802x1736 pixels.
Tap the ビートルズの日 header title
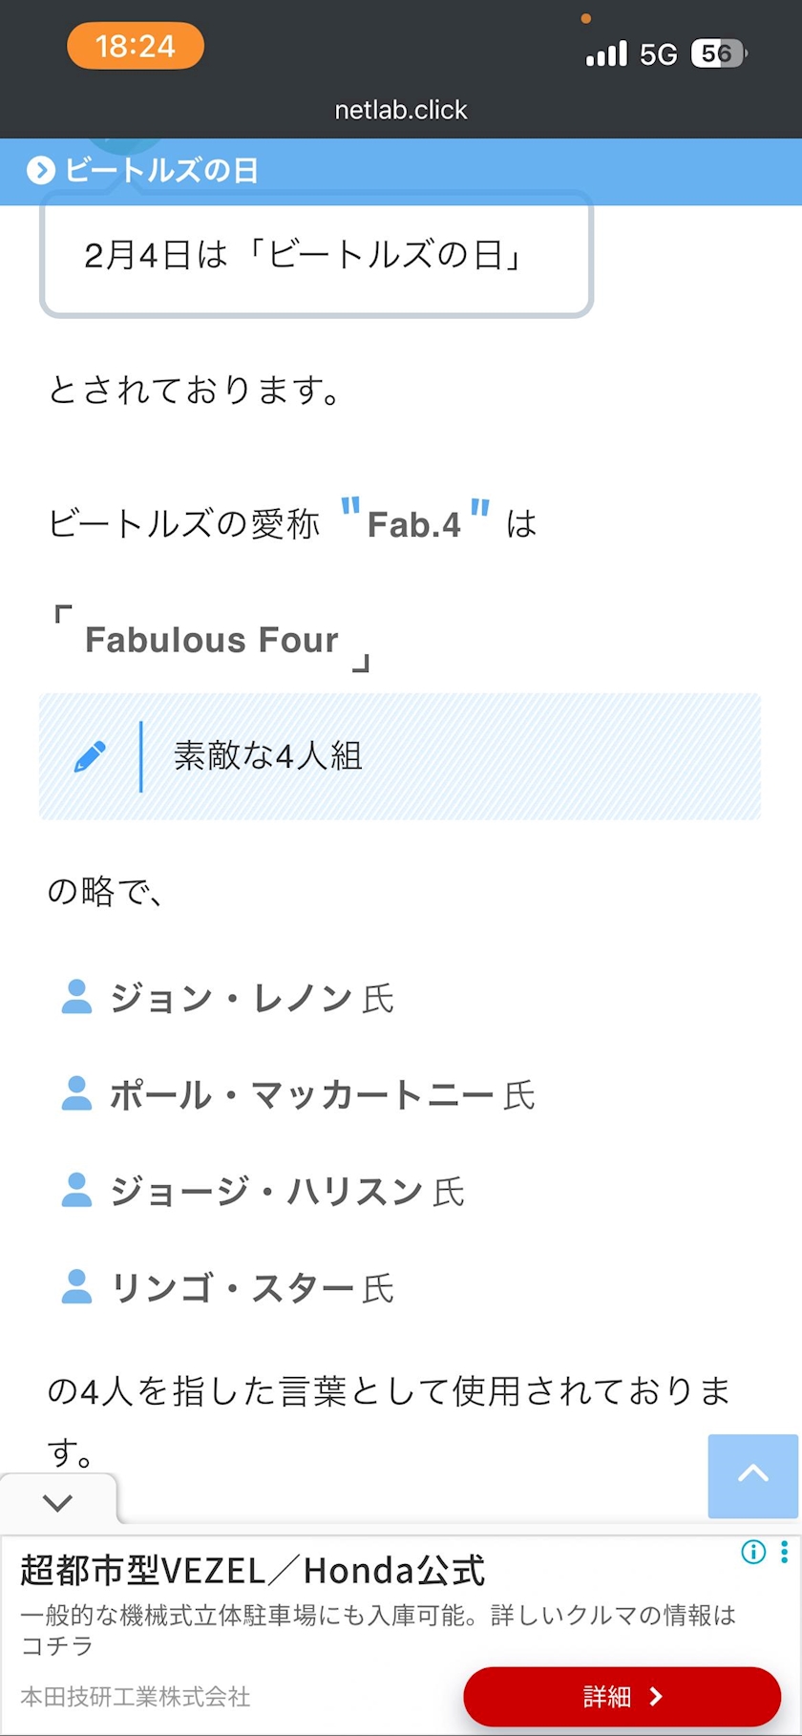161,171
